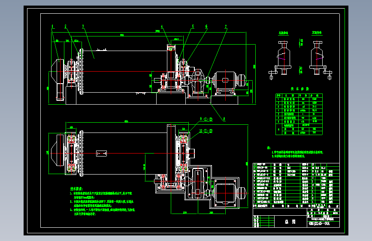Click the rectangular manhole on plan view drum
This screenshot has height=241, width=372.
tap(101, 154)
